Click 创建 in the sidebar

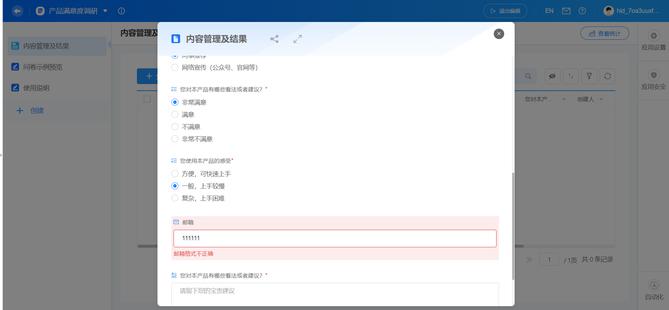point(30,111)
